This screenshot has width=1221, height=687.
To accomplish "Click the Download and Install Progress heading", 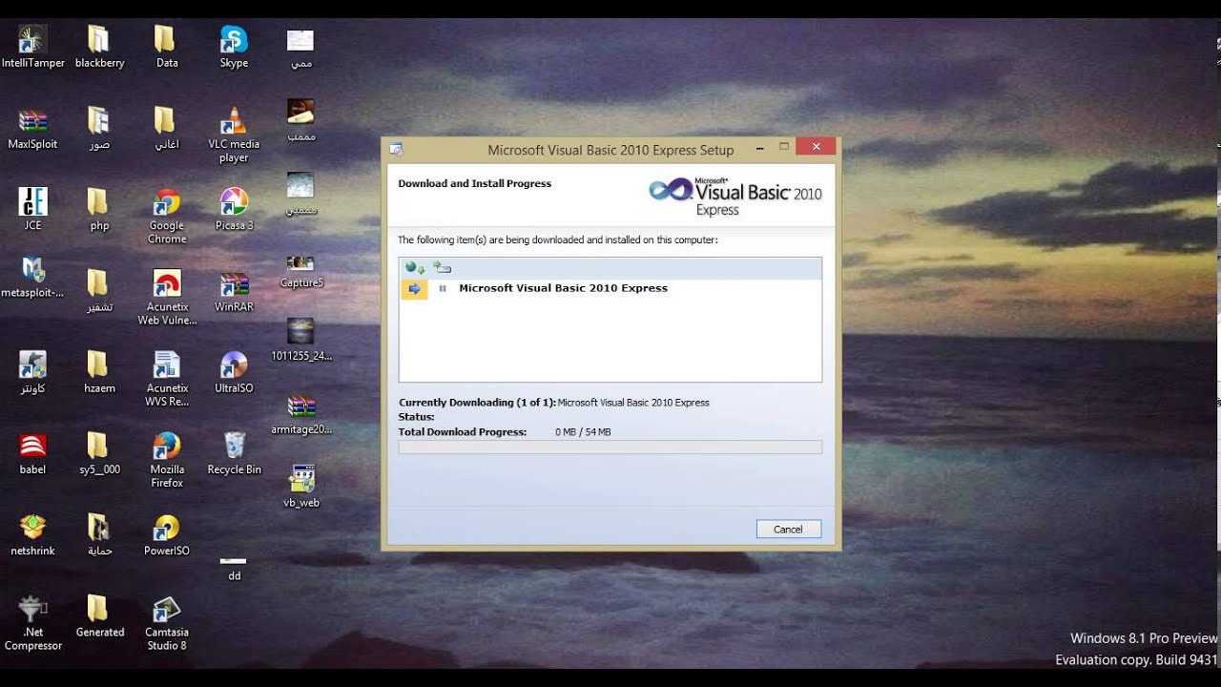I will pos(474,183).
